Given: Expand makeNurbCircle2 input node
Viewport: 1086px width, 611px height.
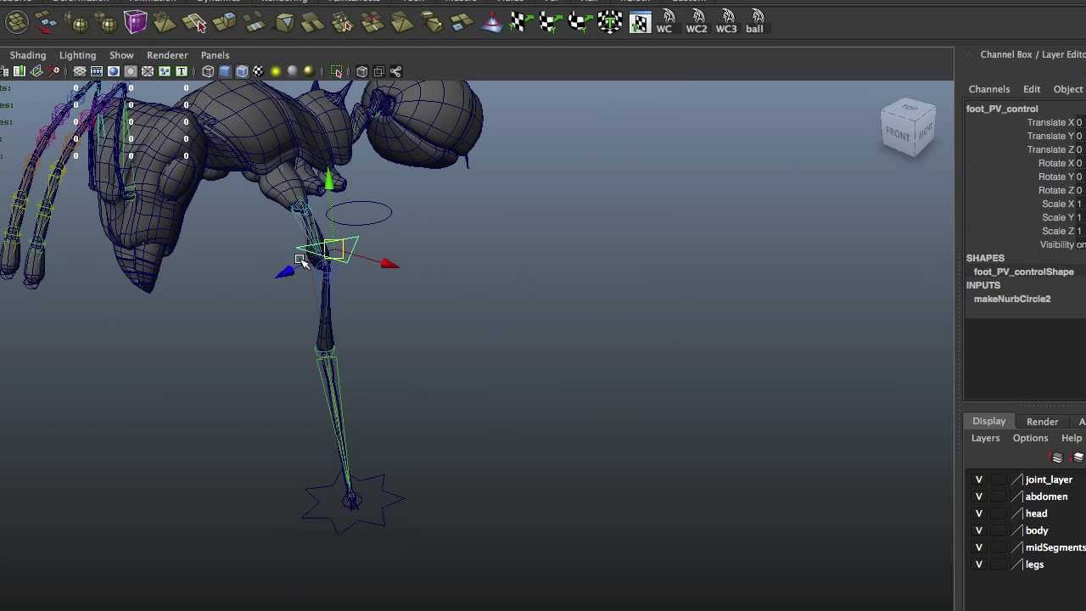Looking at the screenshot, I should click(x=1012, y=299).
